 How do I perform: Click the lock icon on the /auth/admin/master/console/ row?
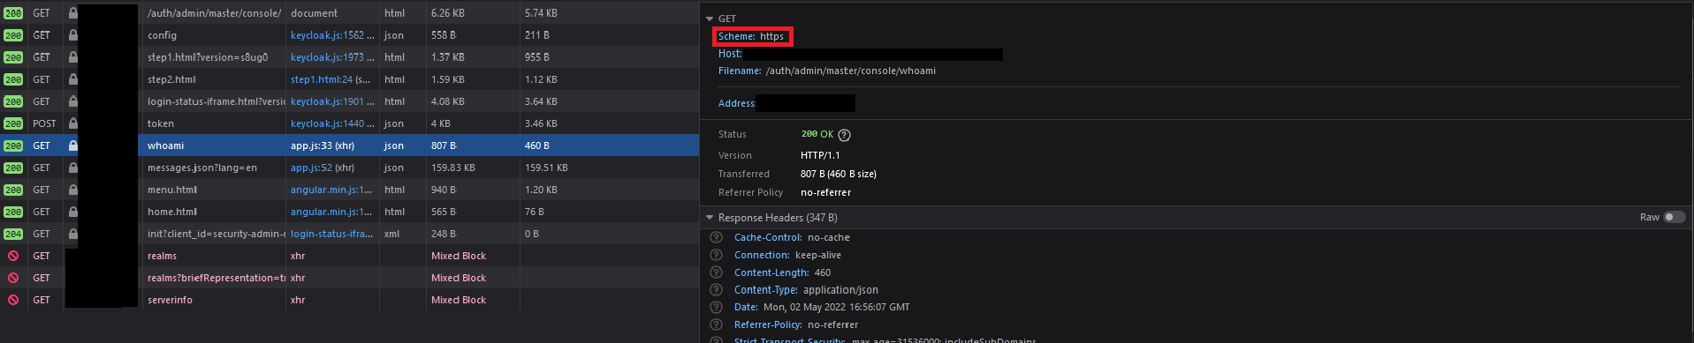tap(72, 13)
